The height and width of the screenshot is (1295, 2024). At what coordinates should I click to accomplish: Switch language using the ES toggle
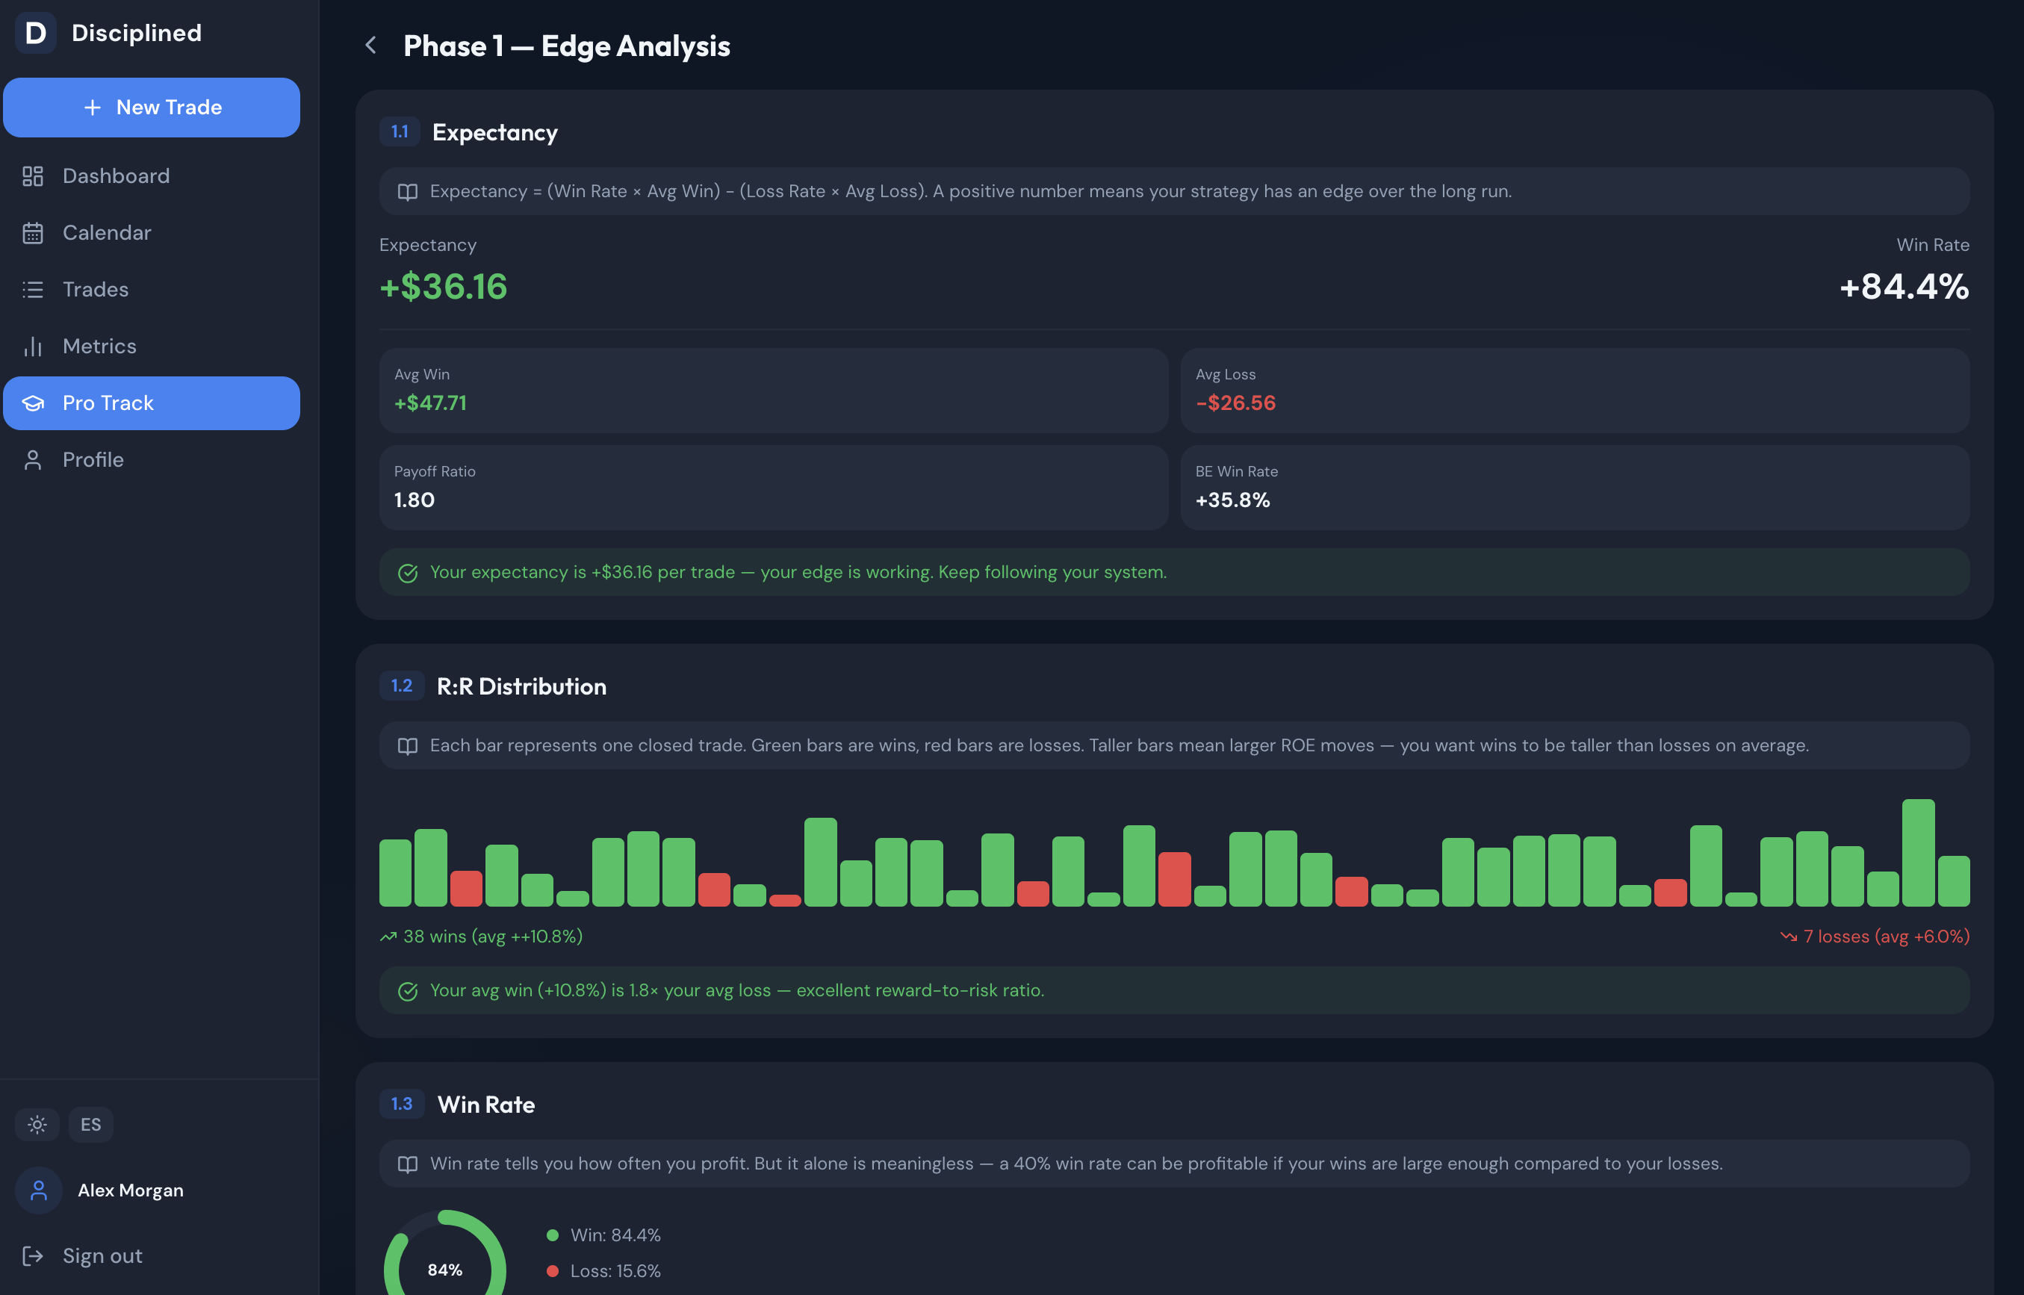click(x=90, y=1124)
